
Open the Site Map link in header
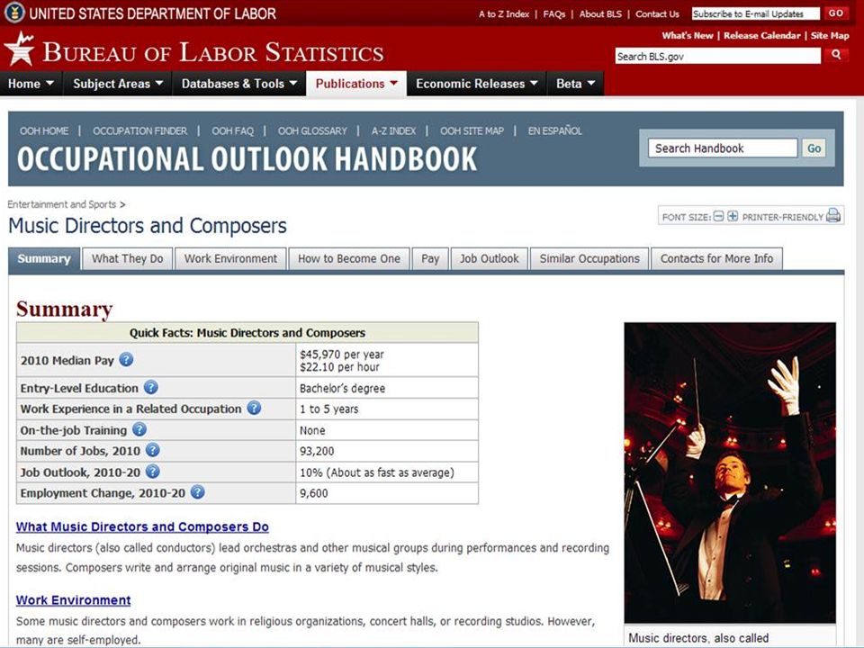pos(830,35)
